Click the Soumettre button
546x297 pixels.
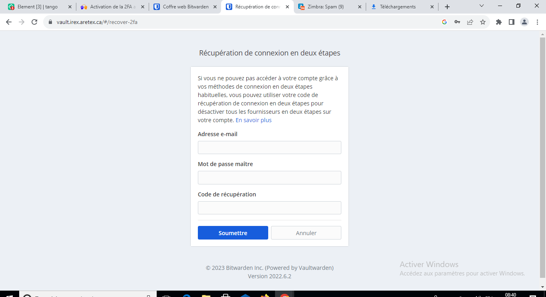coord(233,233)
